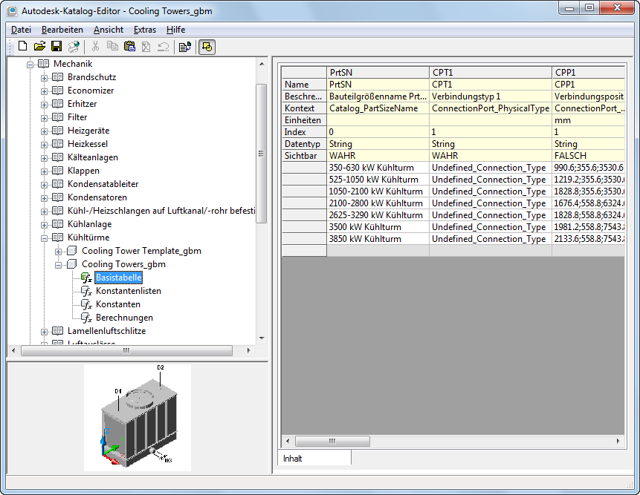
Task: Click the Cooling Towers_gbm part icon
Action: click(72, 264)
